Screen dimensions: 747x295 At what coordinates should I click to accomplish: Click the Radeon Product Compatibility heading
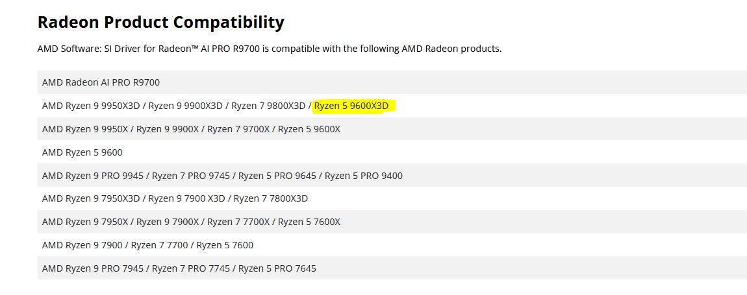click(x=160, y=22)
